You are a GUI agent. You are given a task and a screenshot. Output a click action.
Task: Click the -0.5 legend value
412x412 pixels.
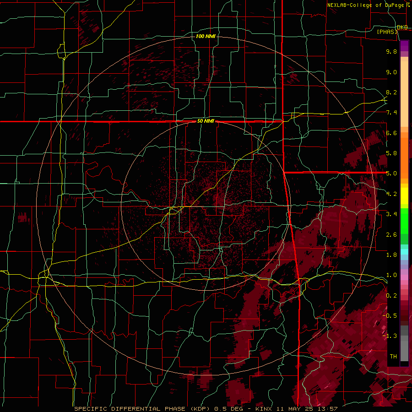click(x=390, y=316)
